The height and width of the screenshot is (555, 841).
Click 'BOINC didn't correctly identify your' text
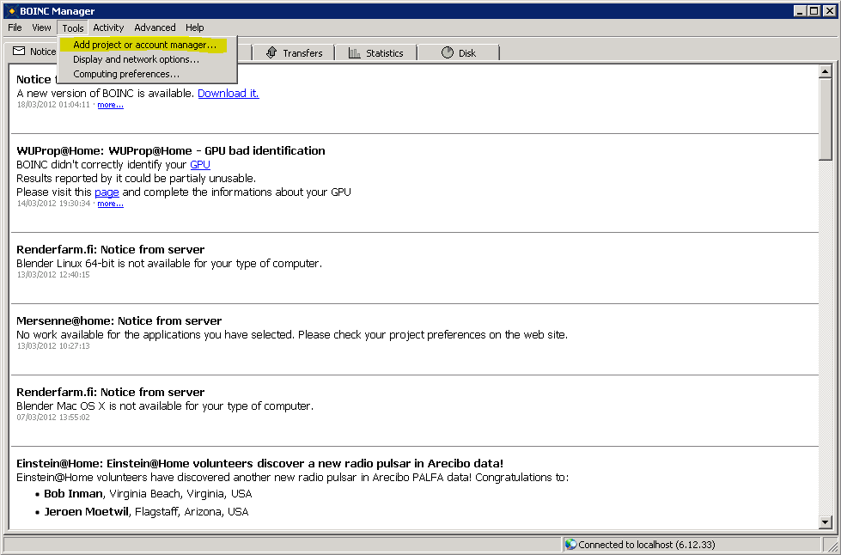coord(101,165)
